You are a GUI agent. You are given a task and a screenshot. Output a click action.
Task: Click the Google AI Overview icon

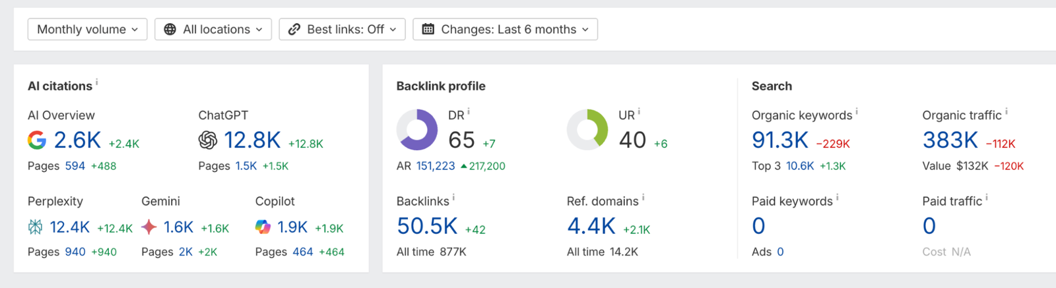click(37, 140)
